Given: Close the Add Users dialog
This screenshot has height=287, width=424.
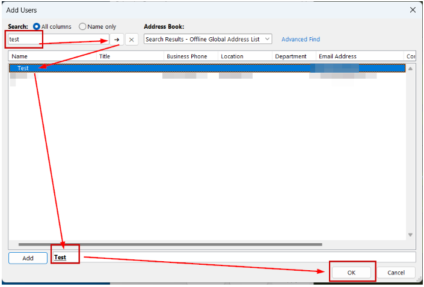Looking at the screenshot, I should click(413, 10).
